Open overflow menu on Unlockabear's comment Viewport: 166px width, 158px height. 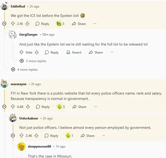[x=104, y=136]
